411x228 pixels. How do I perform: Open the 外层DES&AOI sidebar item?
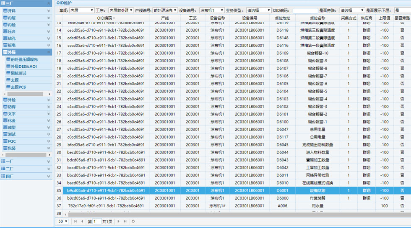click(x=23, y=66)
